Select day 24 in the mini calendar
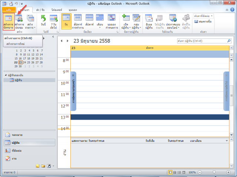Viewport: 237px width, 177px height. point(24,62)
